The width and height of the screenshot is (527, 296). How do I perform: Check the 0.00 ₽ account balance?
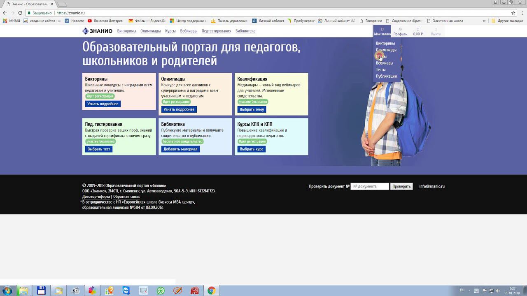click(x=418, y=32)
